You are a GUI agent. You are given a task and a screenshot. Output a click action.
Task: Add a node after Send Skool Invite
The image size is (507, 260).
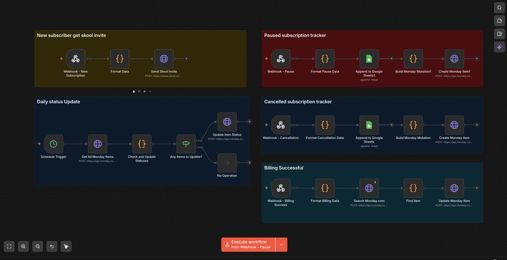[186, 59]
